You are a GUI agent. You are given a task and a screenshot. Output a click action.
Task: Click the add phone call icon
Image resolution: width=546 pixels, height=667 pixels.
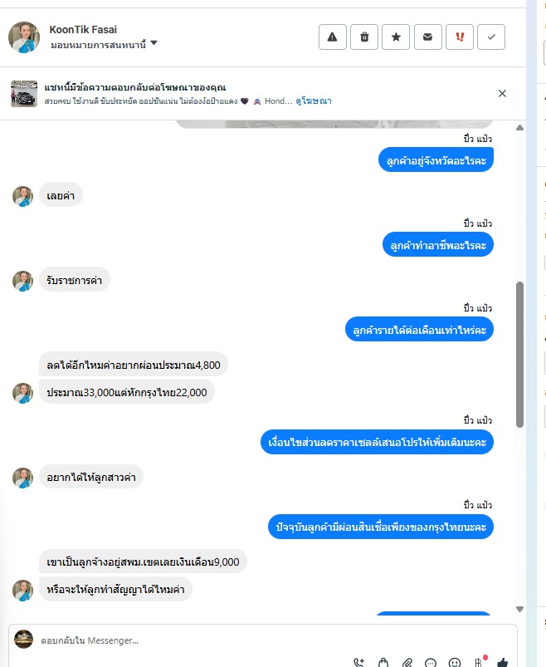[359, 662]
